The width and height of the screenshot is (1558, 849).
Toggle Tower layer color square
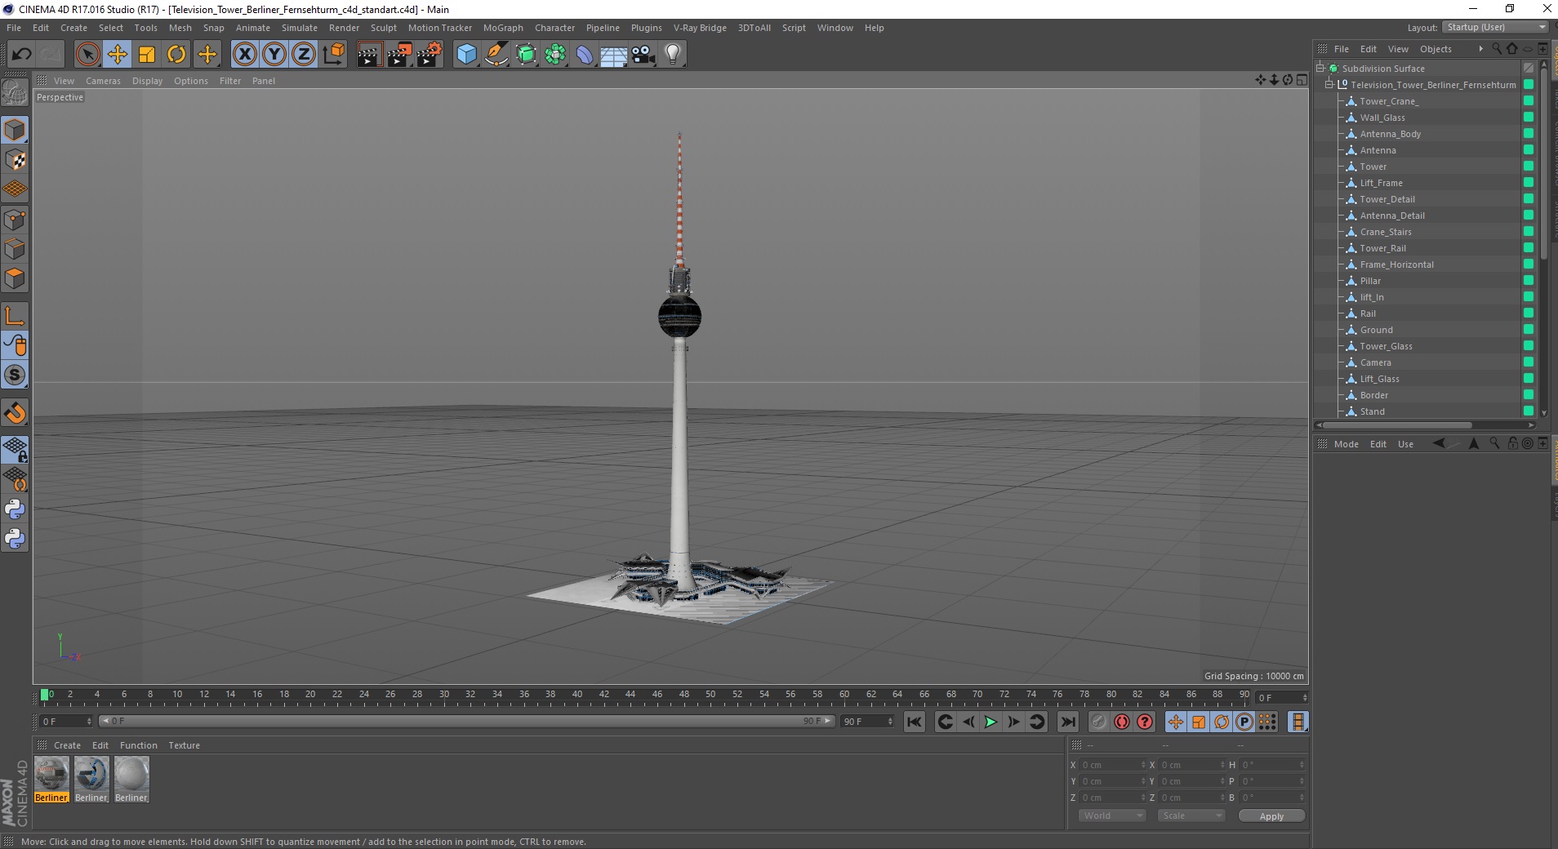[1529, 166]
